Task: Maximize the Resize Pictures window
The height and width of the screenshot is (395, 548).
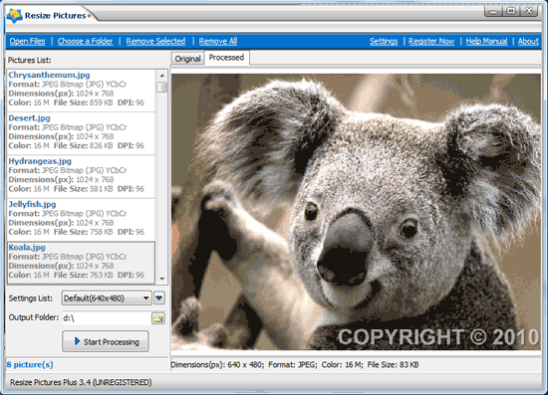Action: pos(511,11)
